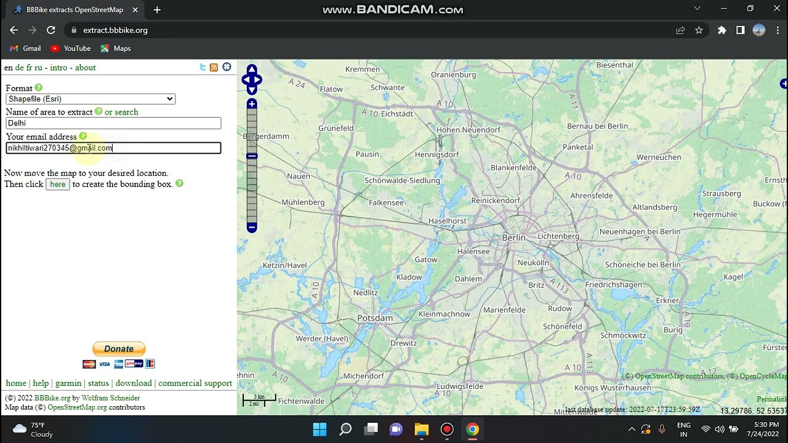Image resolution: width=788 pixels, height=443 pixels.
Task: Open the orange RSS feed icon
Action: point(214,67)
